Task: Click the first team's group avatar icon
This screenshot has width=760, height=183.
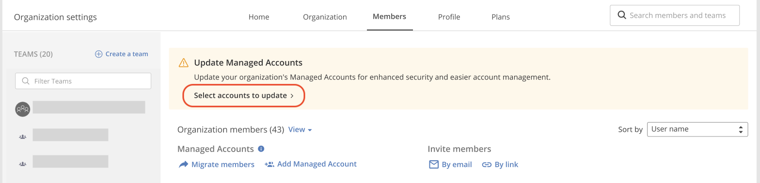Action: tap(23, 109)
